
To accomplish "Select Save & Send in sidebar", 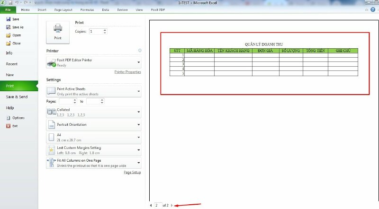I will tap(17, 96).
